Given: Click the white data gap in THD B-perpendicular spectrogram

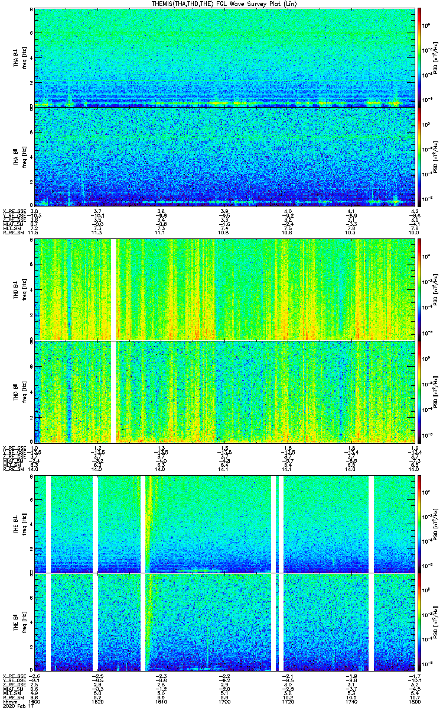Looking at the screenshot, I should click(113, 289).
